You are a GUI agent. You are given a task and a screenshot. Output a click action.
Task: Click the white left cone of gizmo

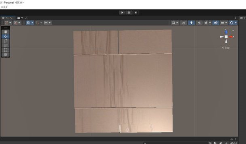coord(222,37)
